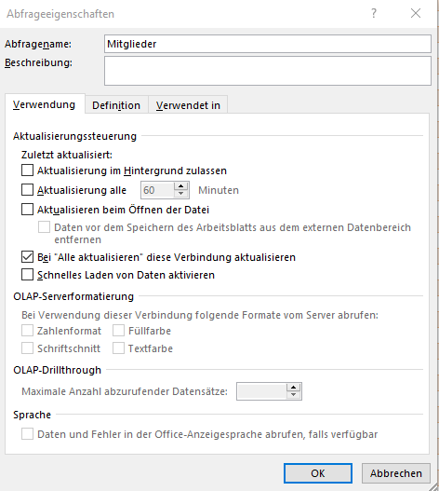Switch to the Verwendung tab
Image resolution: width=439 pixels, height=491 pixels.
point(44,104)
